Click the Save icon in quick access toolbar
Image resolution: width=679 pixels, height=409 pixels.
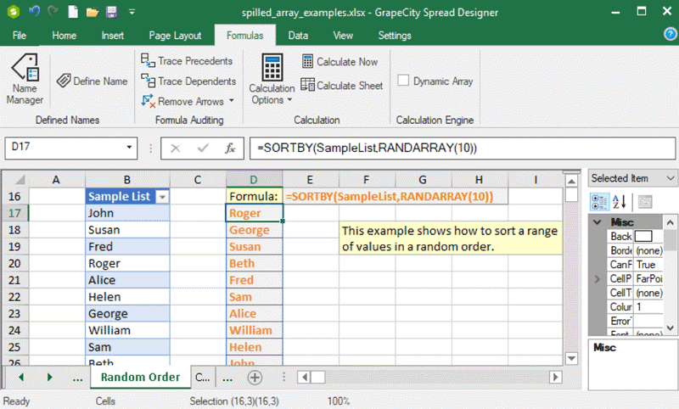click(x=111, y=13)
